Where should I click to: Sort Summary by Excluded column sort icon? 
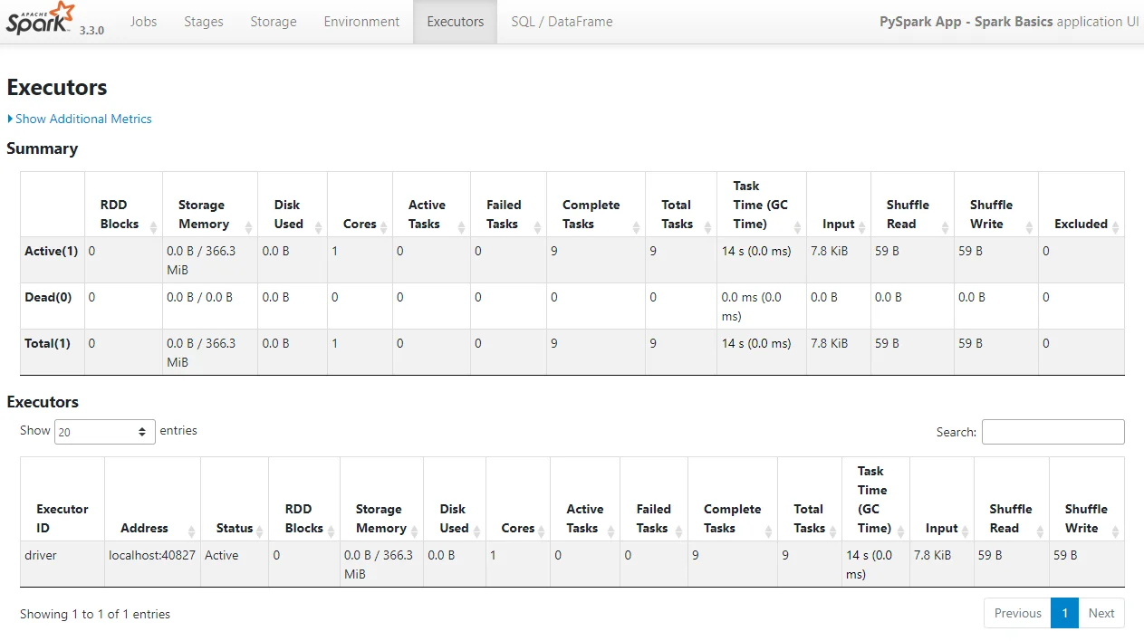tap(1115, 226)
